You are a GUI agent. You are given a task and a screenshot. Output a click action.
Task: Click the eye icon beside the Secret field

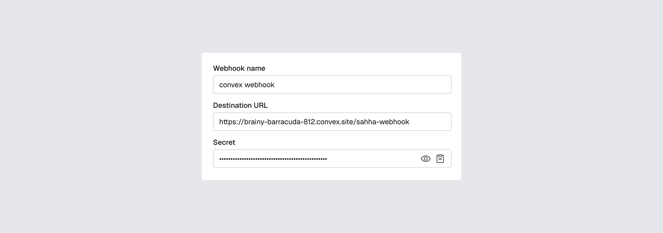(x=425, y=159)
